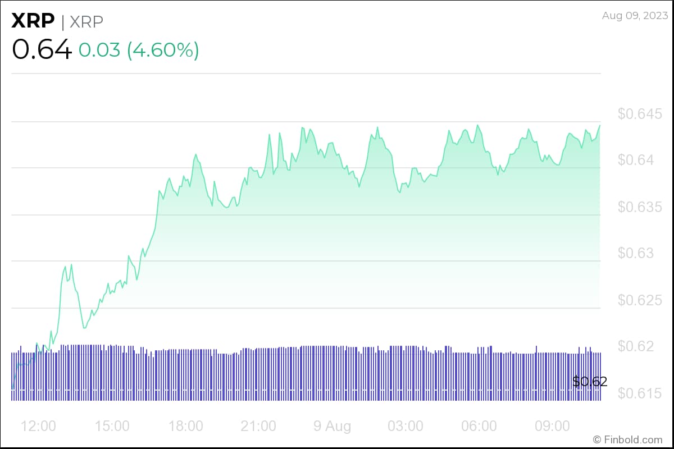Select the 03:00 time axis label
674x449 pixels.
click(406, 426)
